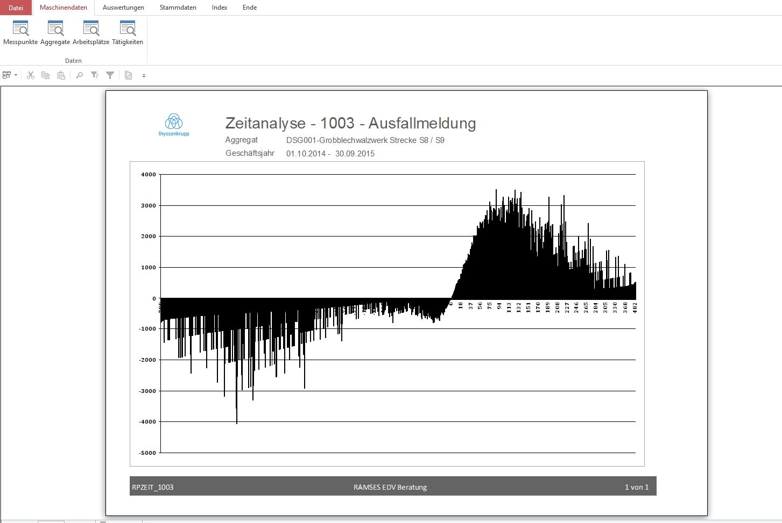Open the Datei tab
The width and height of the screenshot is (782, 523).
pos(16,8)
